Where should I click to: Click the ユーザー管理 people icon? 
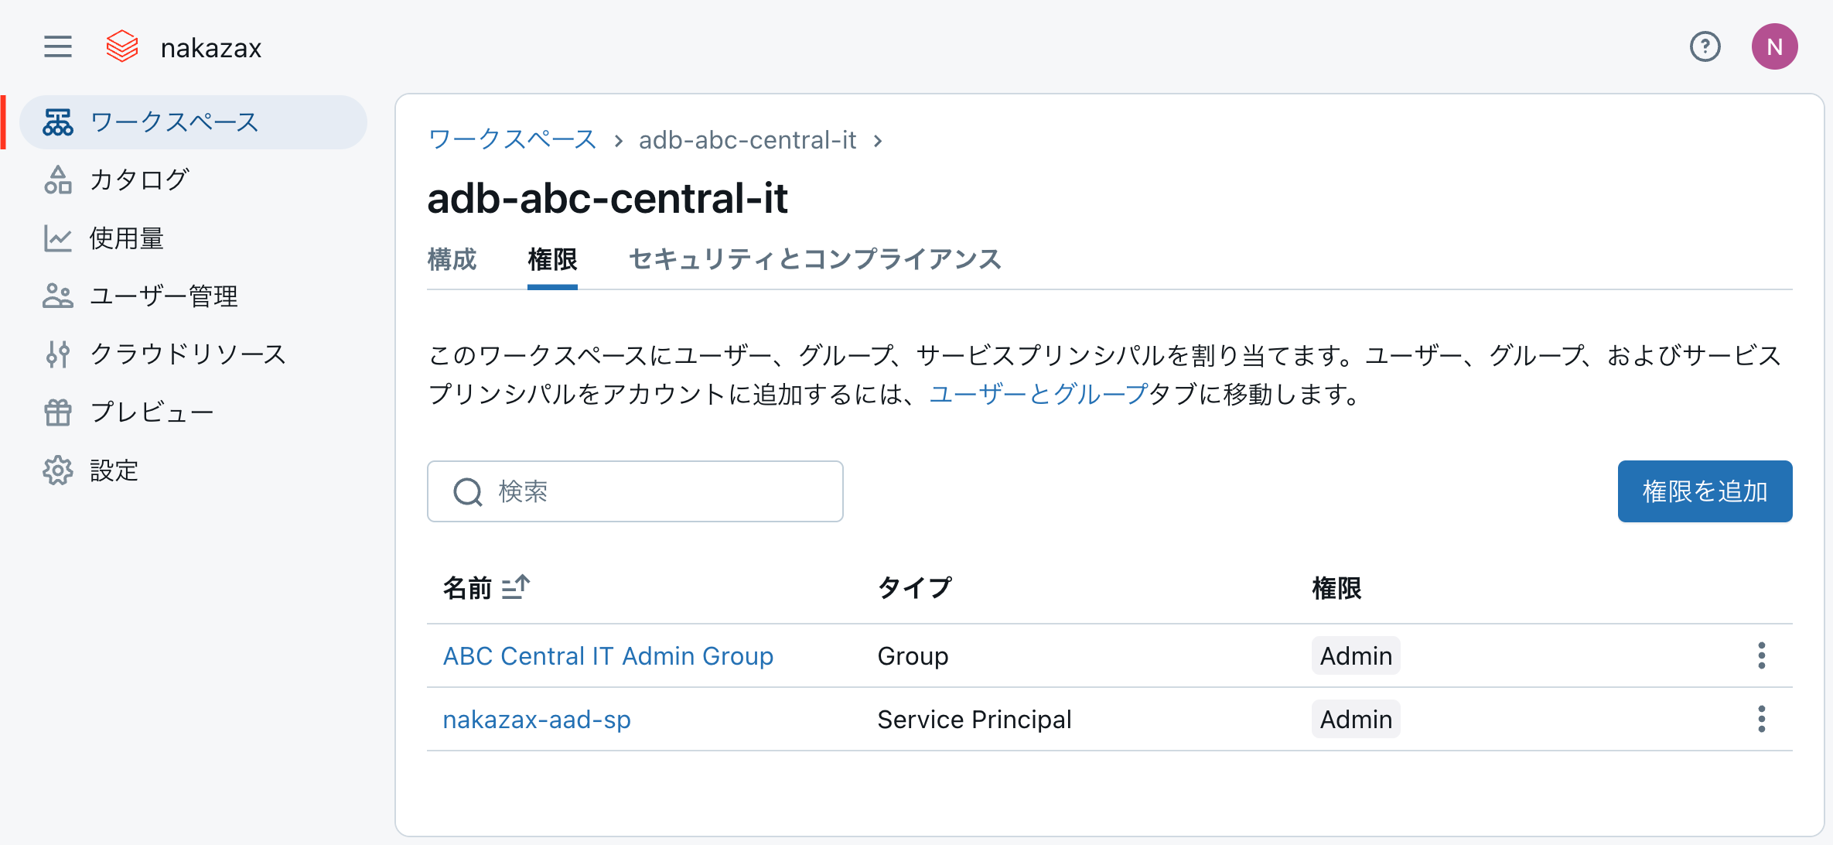click(58, 296)
